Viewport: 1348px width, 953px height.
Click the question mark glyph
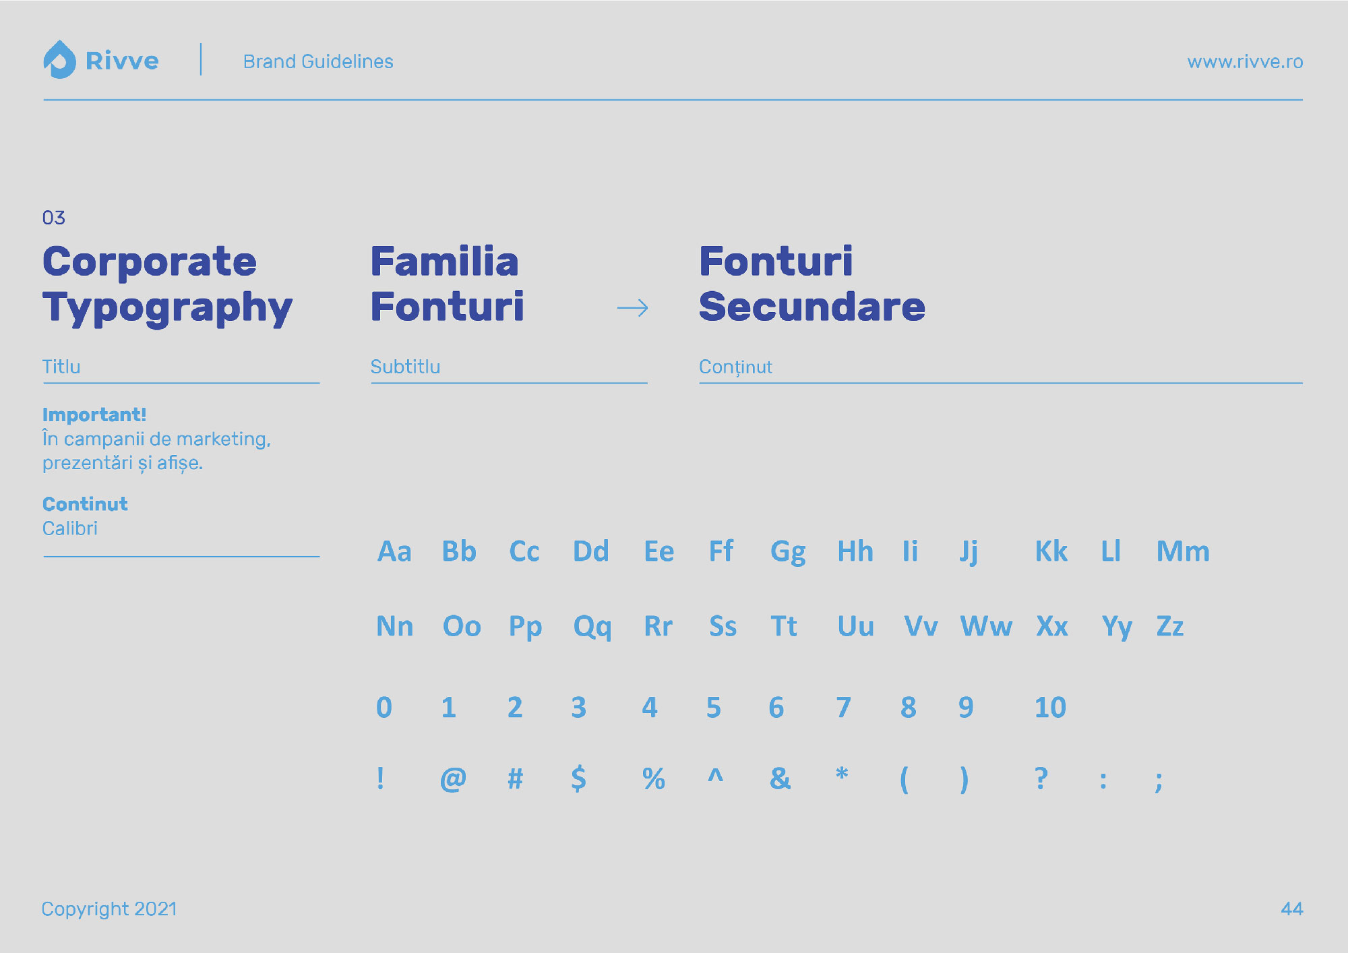click(1041, 778)
